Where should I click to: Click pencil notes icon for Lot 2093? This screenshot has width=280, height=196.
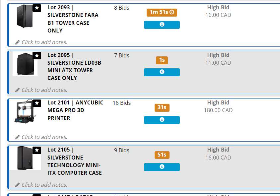pyautogui.click(x=18, y=42)
